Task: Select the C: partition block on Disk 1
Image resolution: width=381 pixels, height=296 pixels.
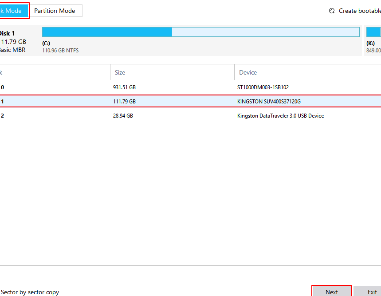Action: tap(106, 32)
